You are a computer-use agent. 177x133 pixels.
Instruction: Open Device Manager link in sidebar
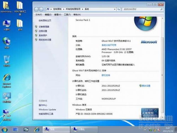click(x=44, y=27)
